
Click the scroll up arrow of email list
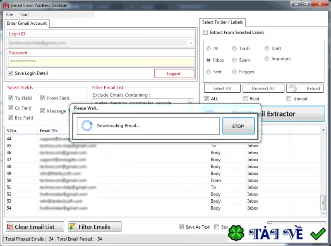click(323, 130)
